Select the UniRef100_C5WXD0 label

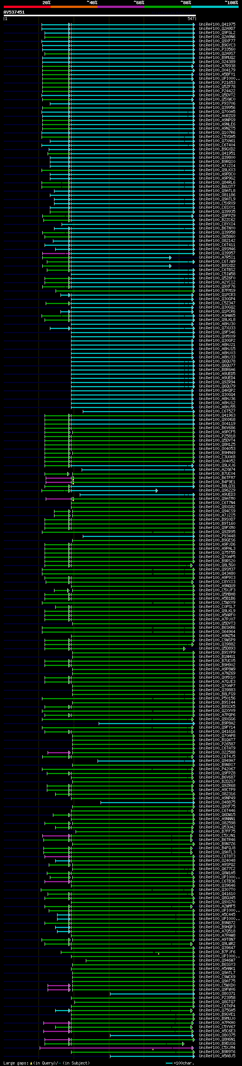click(x=217, y=985)
